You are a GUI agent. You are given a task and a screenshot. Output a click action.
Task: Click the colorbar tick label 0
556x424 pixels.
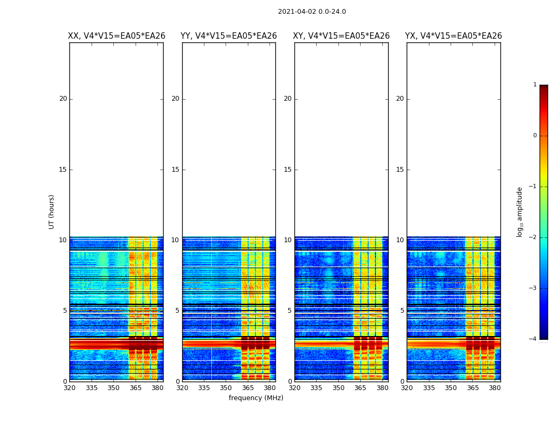(x=535, y=136)
